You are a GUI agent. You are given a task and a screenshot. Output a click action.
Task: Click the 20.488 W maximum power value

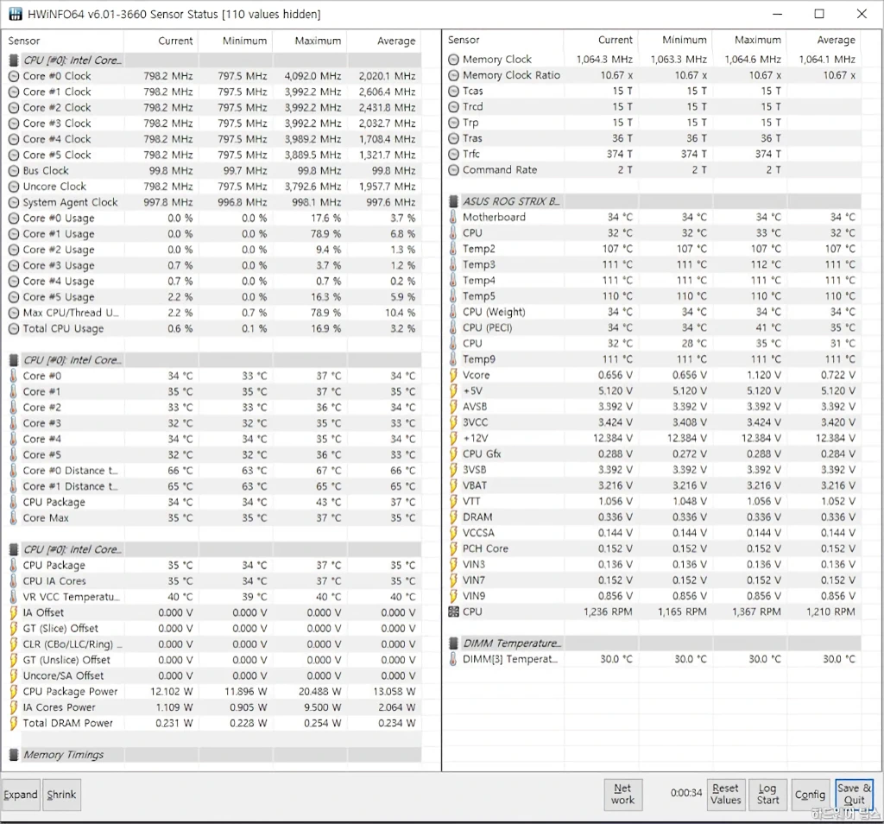(x=319, y=692)
